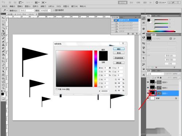Click the lock transparent pixels icon
Viewport: 182px width, 136px height.
153,78
